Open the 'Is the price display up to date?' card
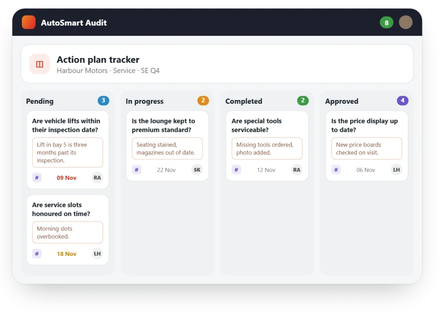Screen dimensions: 443x317 pyautogui.click(x=367, y=146)
